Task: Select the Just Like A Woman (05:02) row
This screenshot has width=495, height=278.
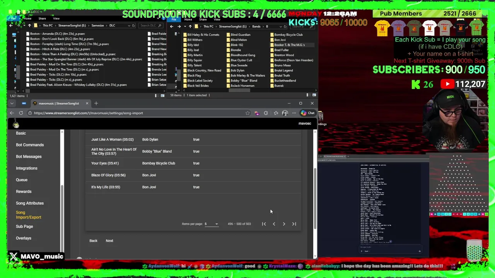Action: 193,139
